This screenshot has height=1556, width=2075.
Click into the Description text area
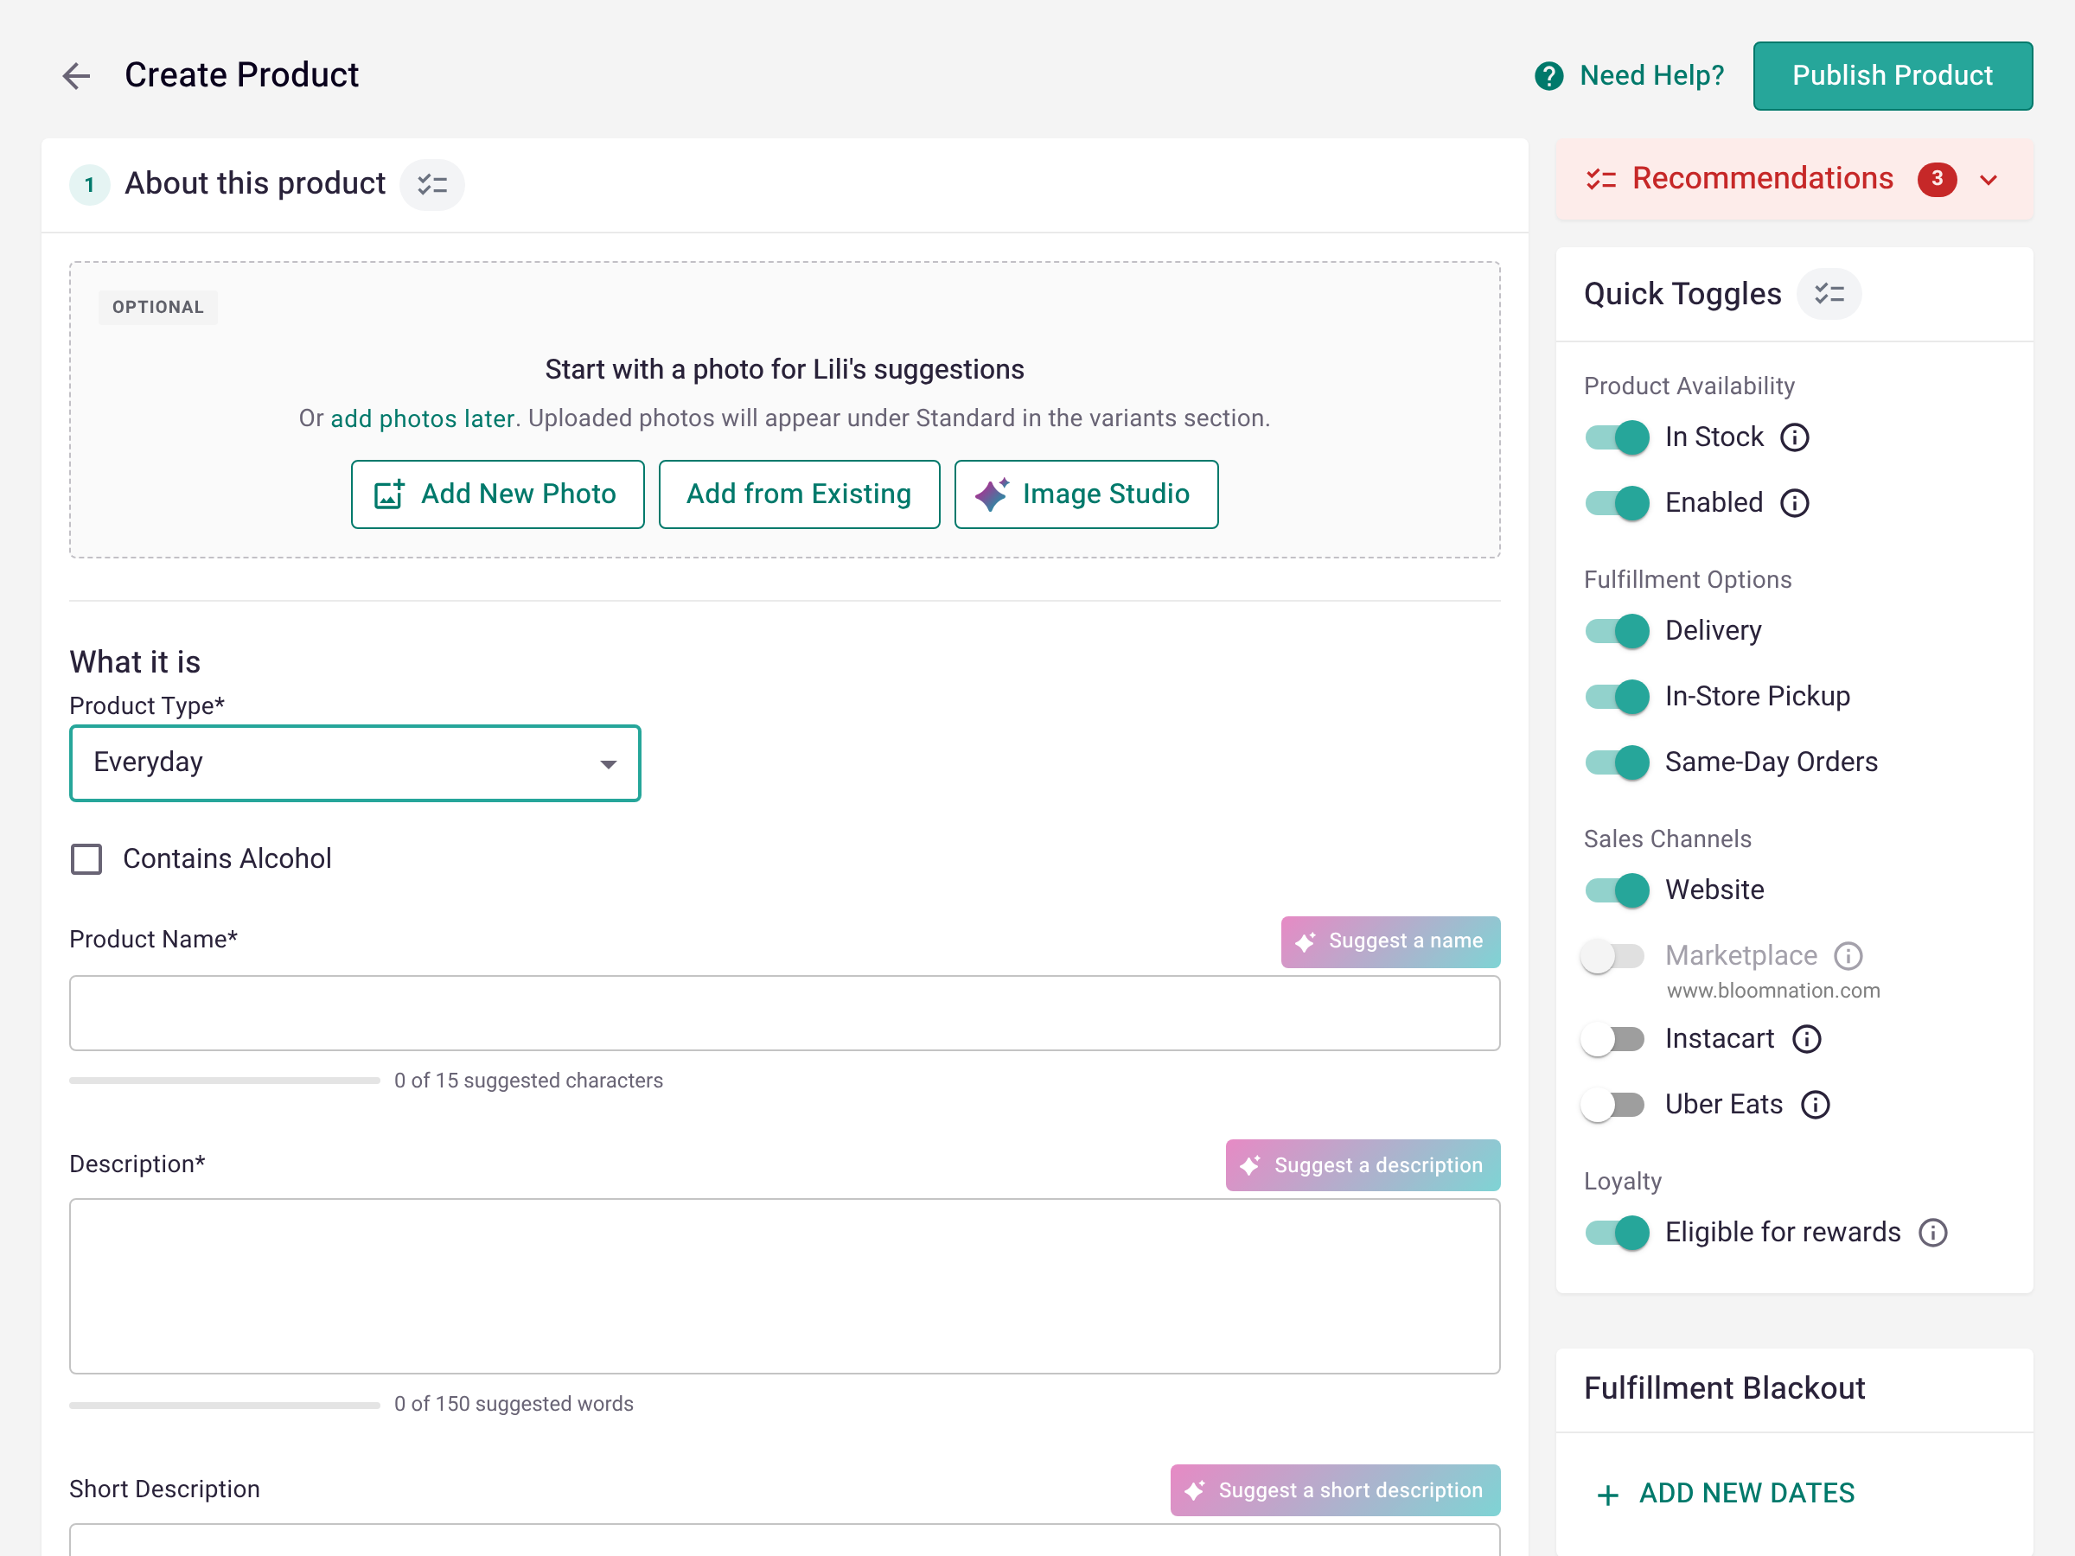[785, 1287]
